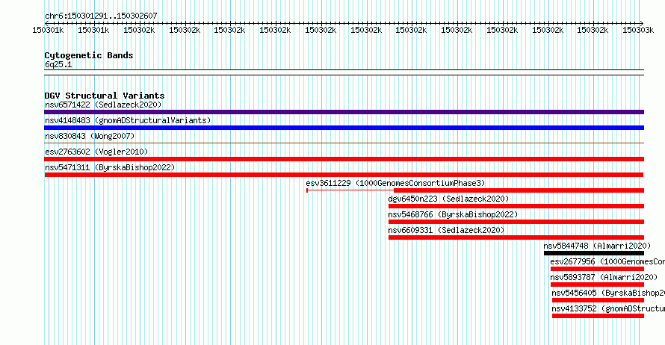The height and width of the screenshot is (345, 665).
Task: Click the left arrow end of the ruler
Action: [x=46, y=23]
